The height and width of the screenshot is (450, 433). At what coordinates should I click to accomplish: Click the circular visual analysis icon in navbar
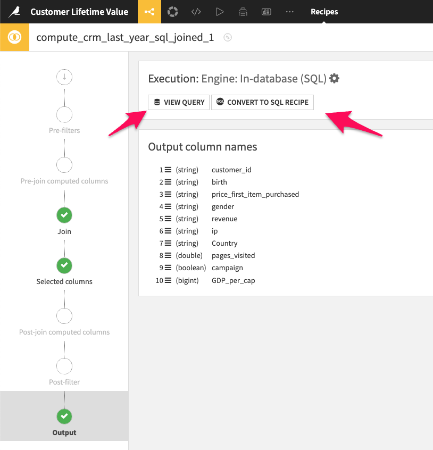(x=172, y=11)
